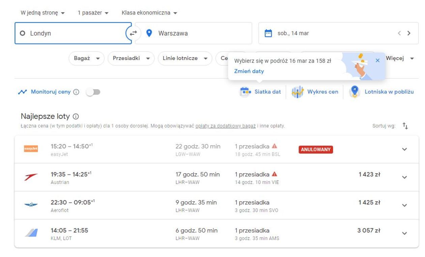425x257 pixels.
Task: Open the 1 pasażer passenger dropdown
Action: 93,13
